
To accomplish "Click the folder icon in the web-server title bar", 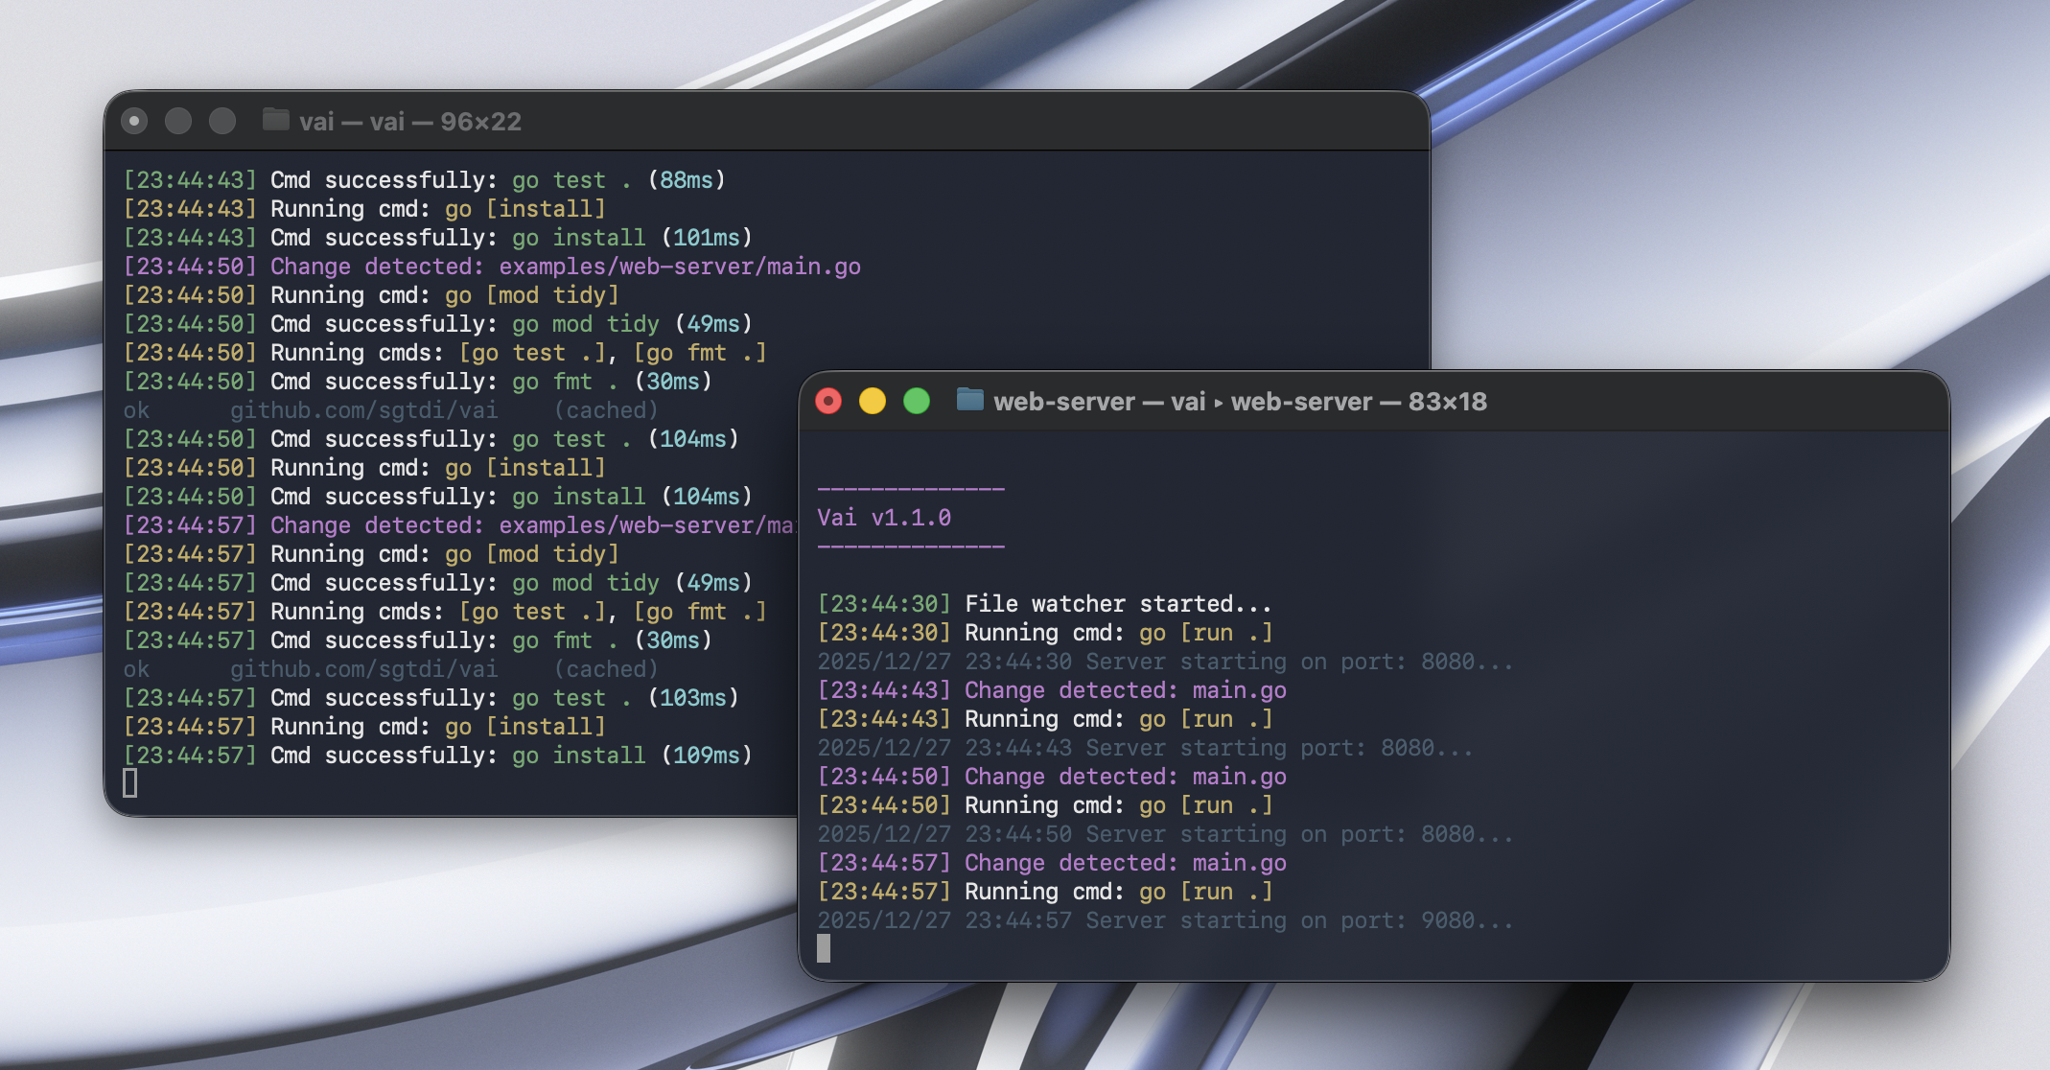I will [969, 402].
